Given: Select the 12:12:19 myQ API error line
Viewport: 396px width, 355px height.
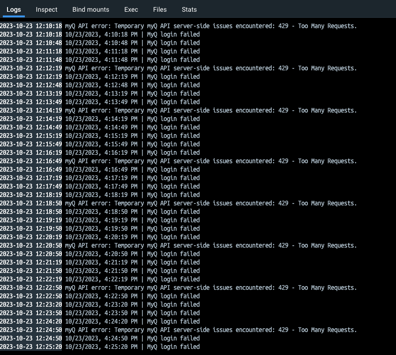Looking at the screenshot, I should pos(178,68).
